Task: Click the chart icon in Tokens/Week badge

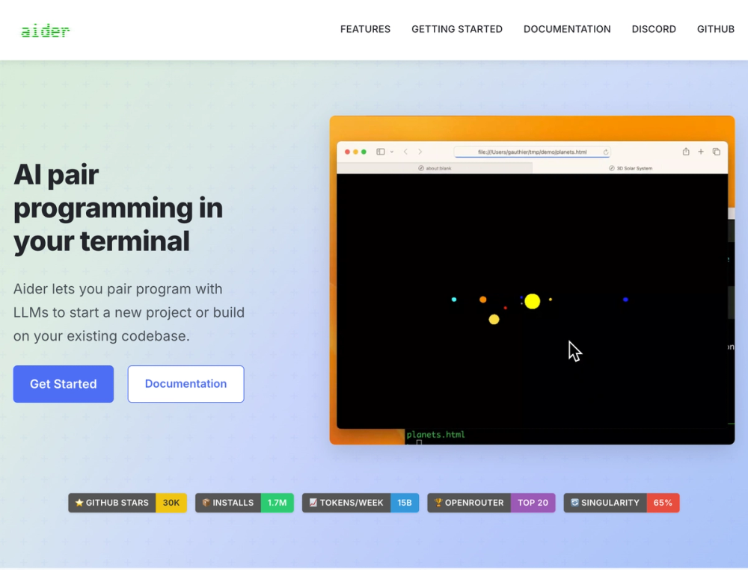Action: pyautogui.click(x=313, y=502)
